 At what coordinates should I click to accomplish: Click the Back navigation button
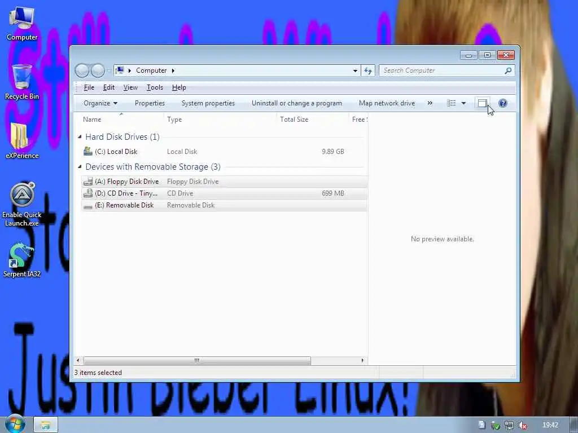pyautogui.click(x=82, y=70)
